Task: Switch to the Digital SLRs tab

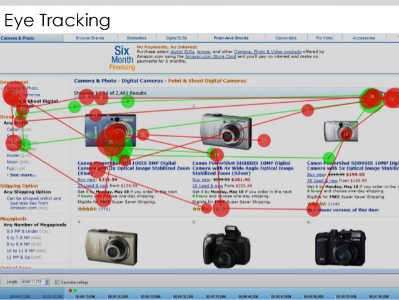Action: pyautogui.click(x=176, y=38)
